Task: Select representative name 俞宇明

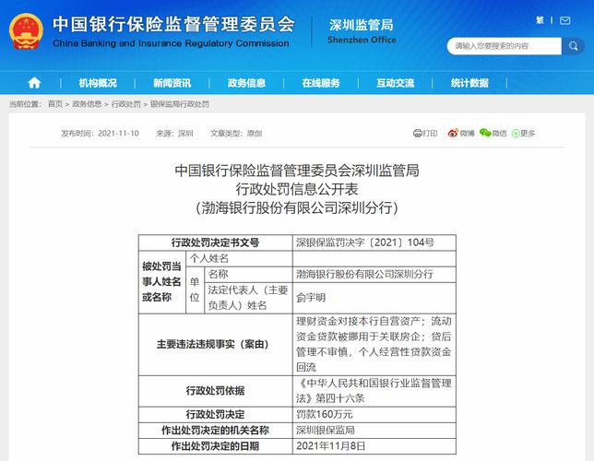Action: point(311,298)
